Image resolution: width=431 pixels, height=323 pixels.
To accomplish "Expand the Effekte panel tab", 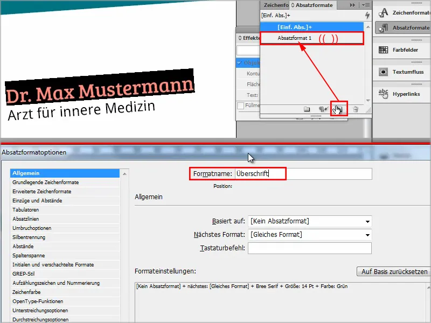I will click(249, 38).
